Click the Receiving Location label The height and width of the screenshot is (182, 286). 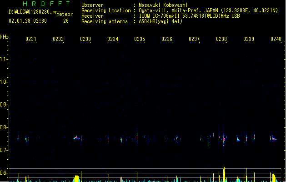(106, 10)
